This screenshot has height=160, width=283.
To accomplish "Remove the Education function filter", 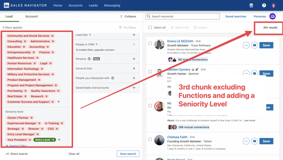I will (x=24, y=47).
